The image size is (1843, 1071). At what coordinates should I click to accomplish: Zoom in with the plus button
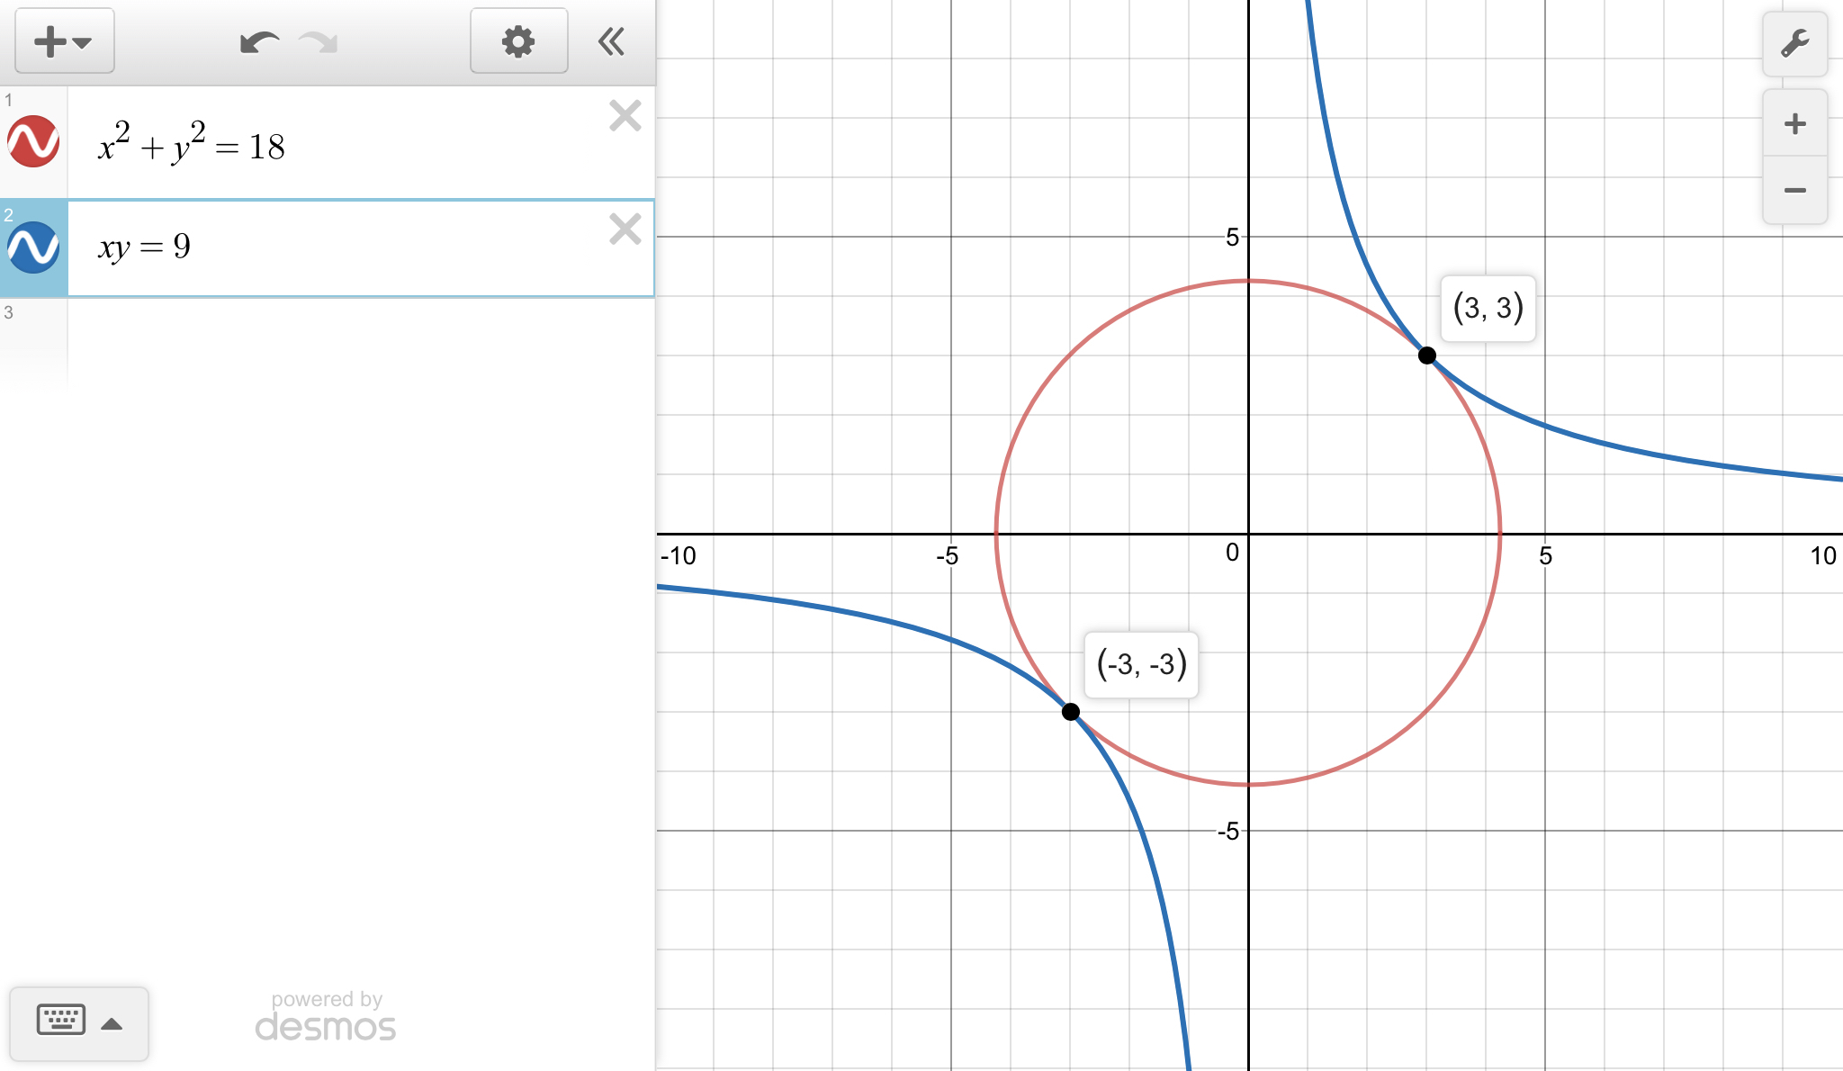[1794, 123]
